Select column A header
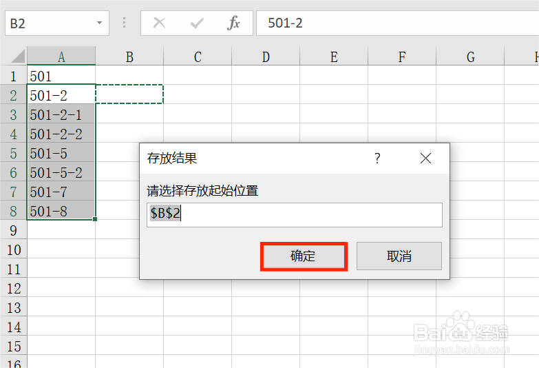539x368 pixels. pyautogui.click(x=61, y=57)
